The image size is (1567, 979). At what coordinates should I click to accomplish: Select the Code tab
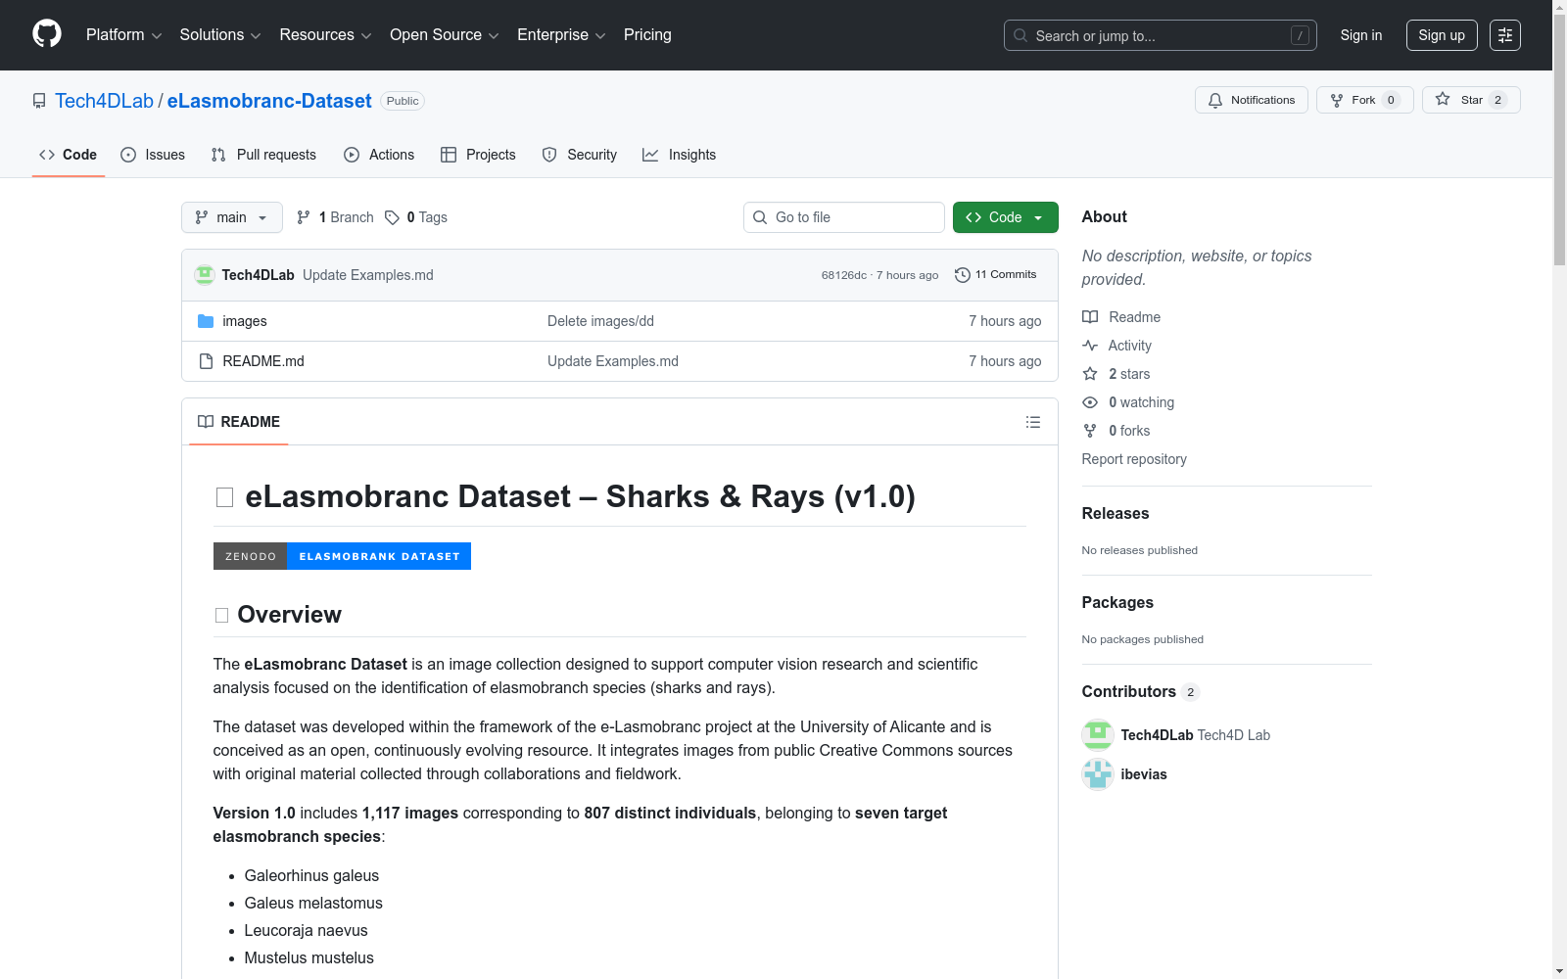click(69, 155)
